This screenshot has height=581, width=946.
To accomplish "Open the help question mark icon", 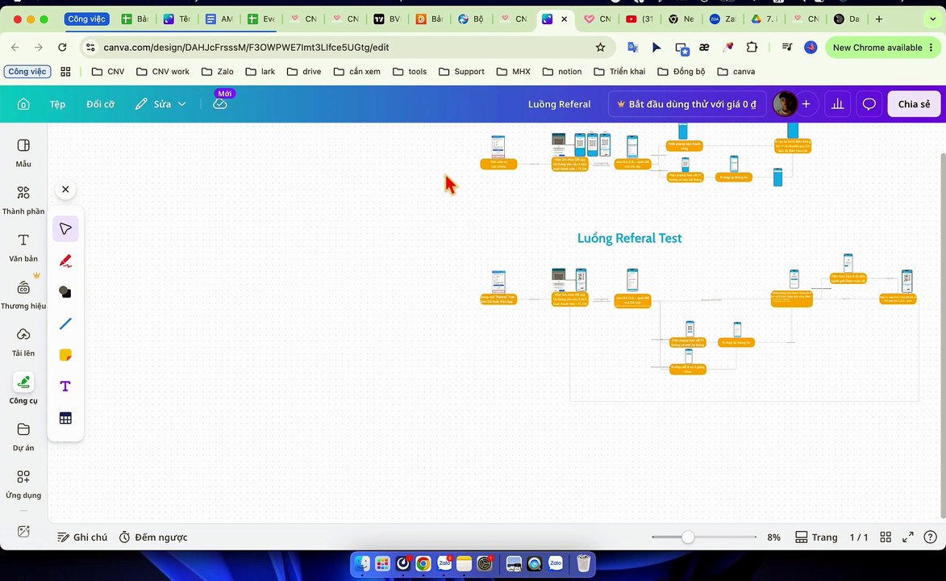I will [x=931, y=537].
